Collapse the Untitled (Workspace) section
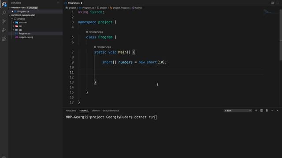Screen dimensions: 282x158 (10, 15)
